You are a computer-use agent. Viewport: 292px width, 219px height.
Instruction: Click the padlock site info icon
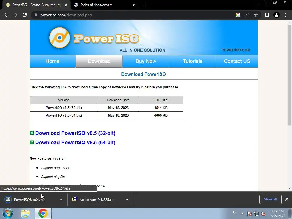(36, 15)
